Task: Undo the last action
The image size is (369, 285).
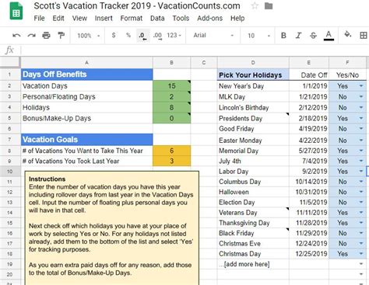Action: (16, 35)
